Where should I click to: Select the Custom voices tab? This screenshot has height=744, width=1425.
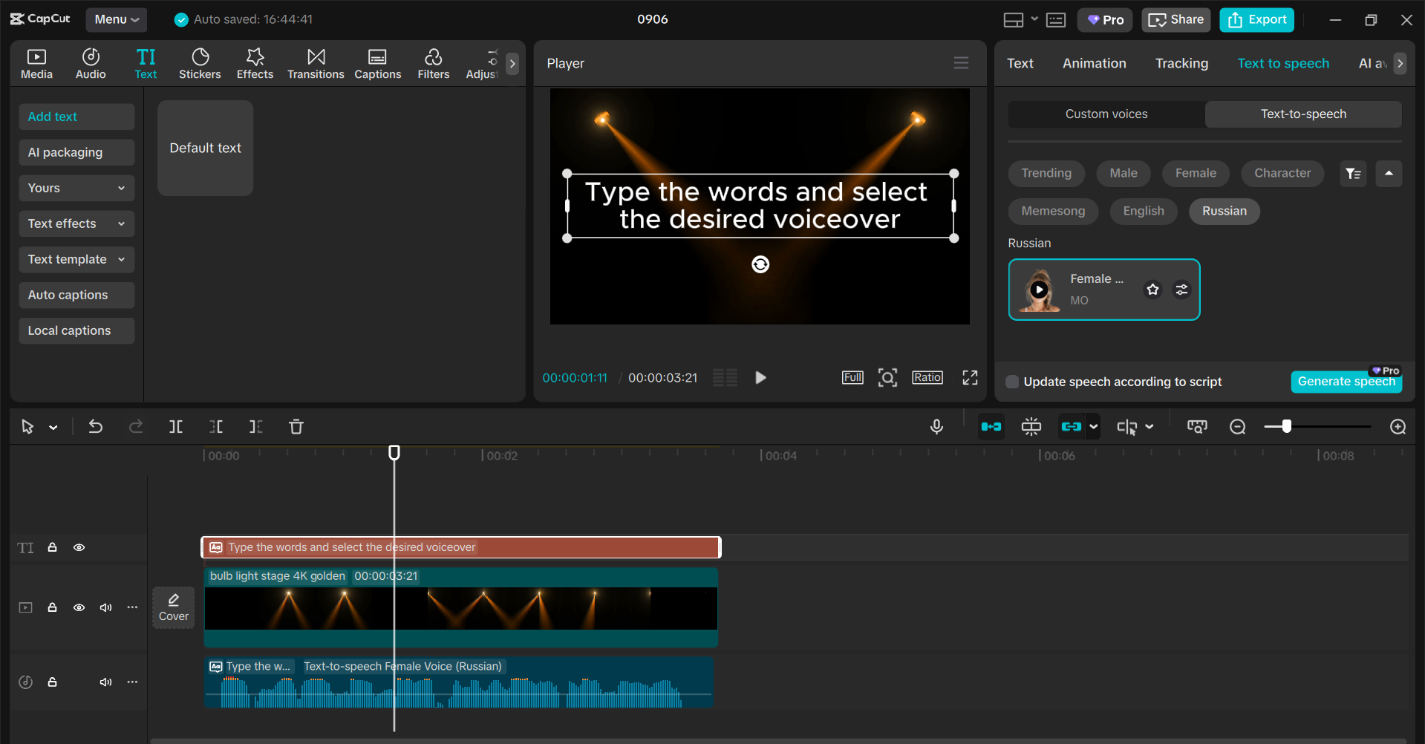pos(1106,114)
